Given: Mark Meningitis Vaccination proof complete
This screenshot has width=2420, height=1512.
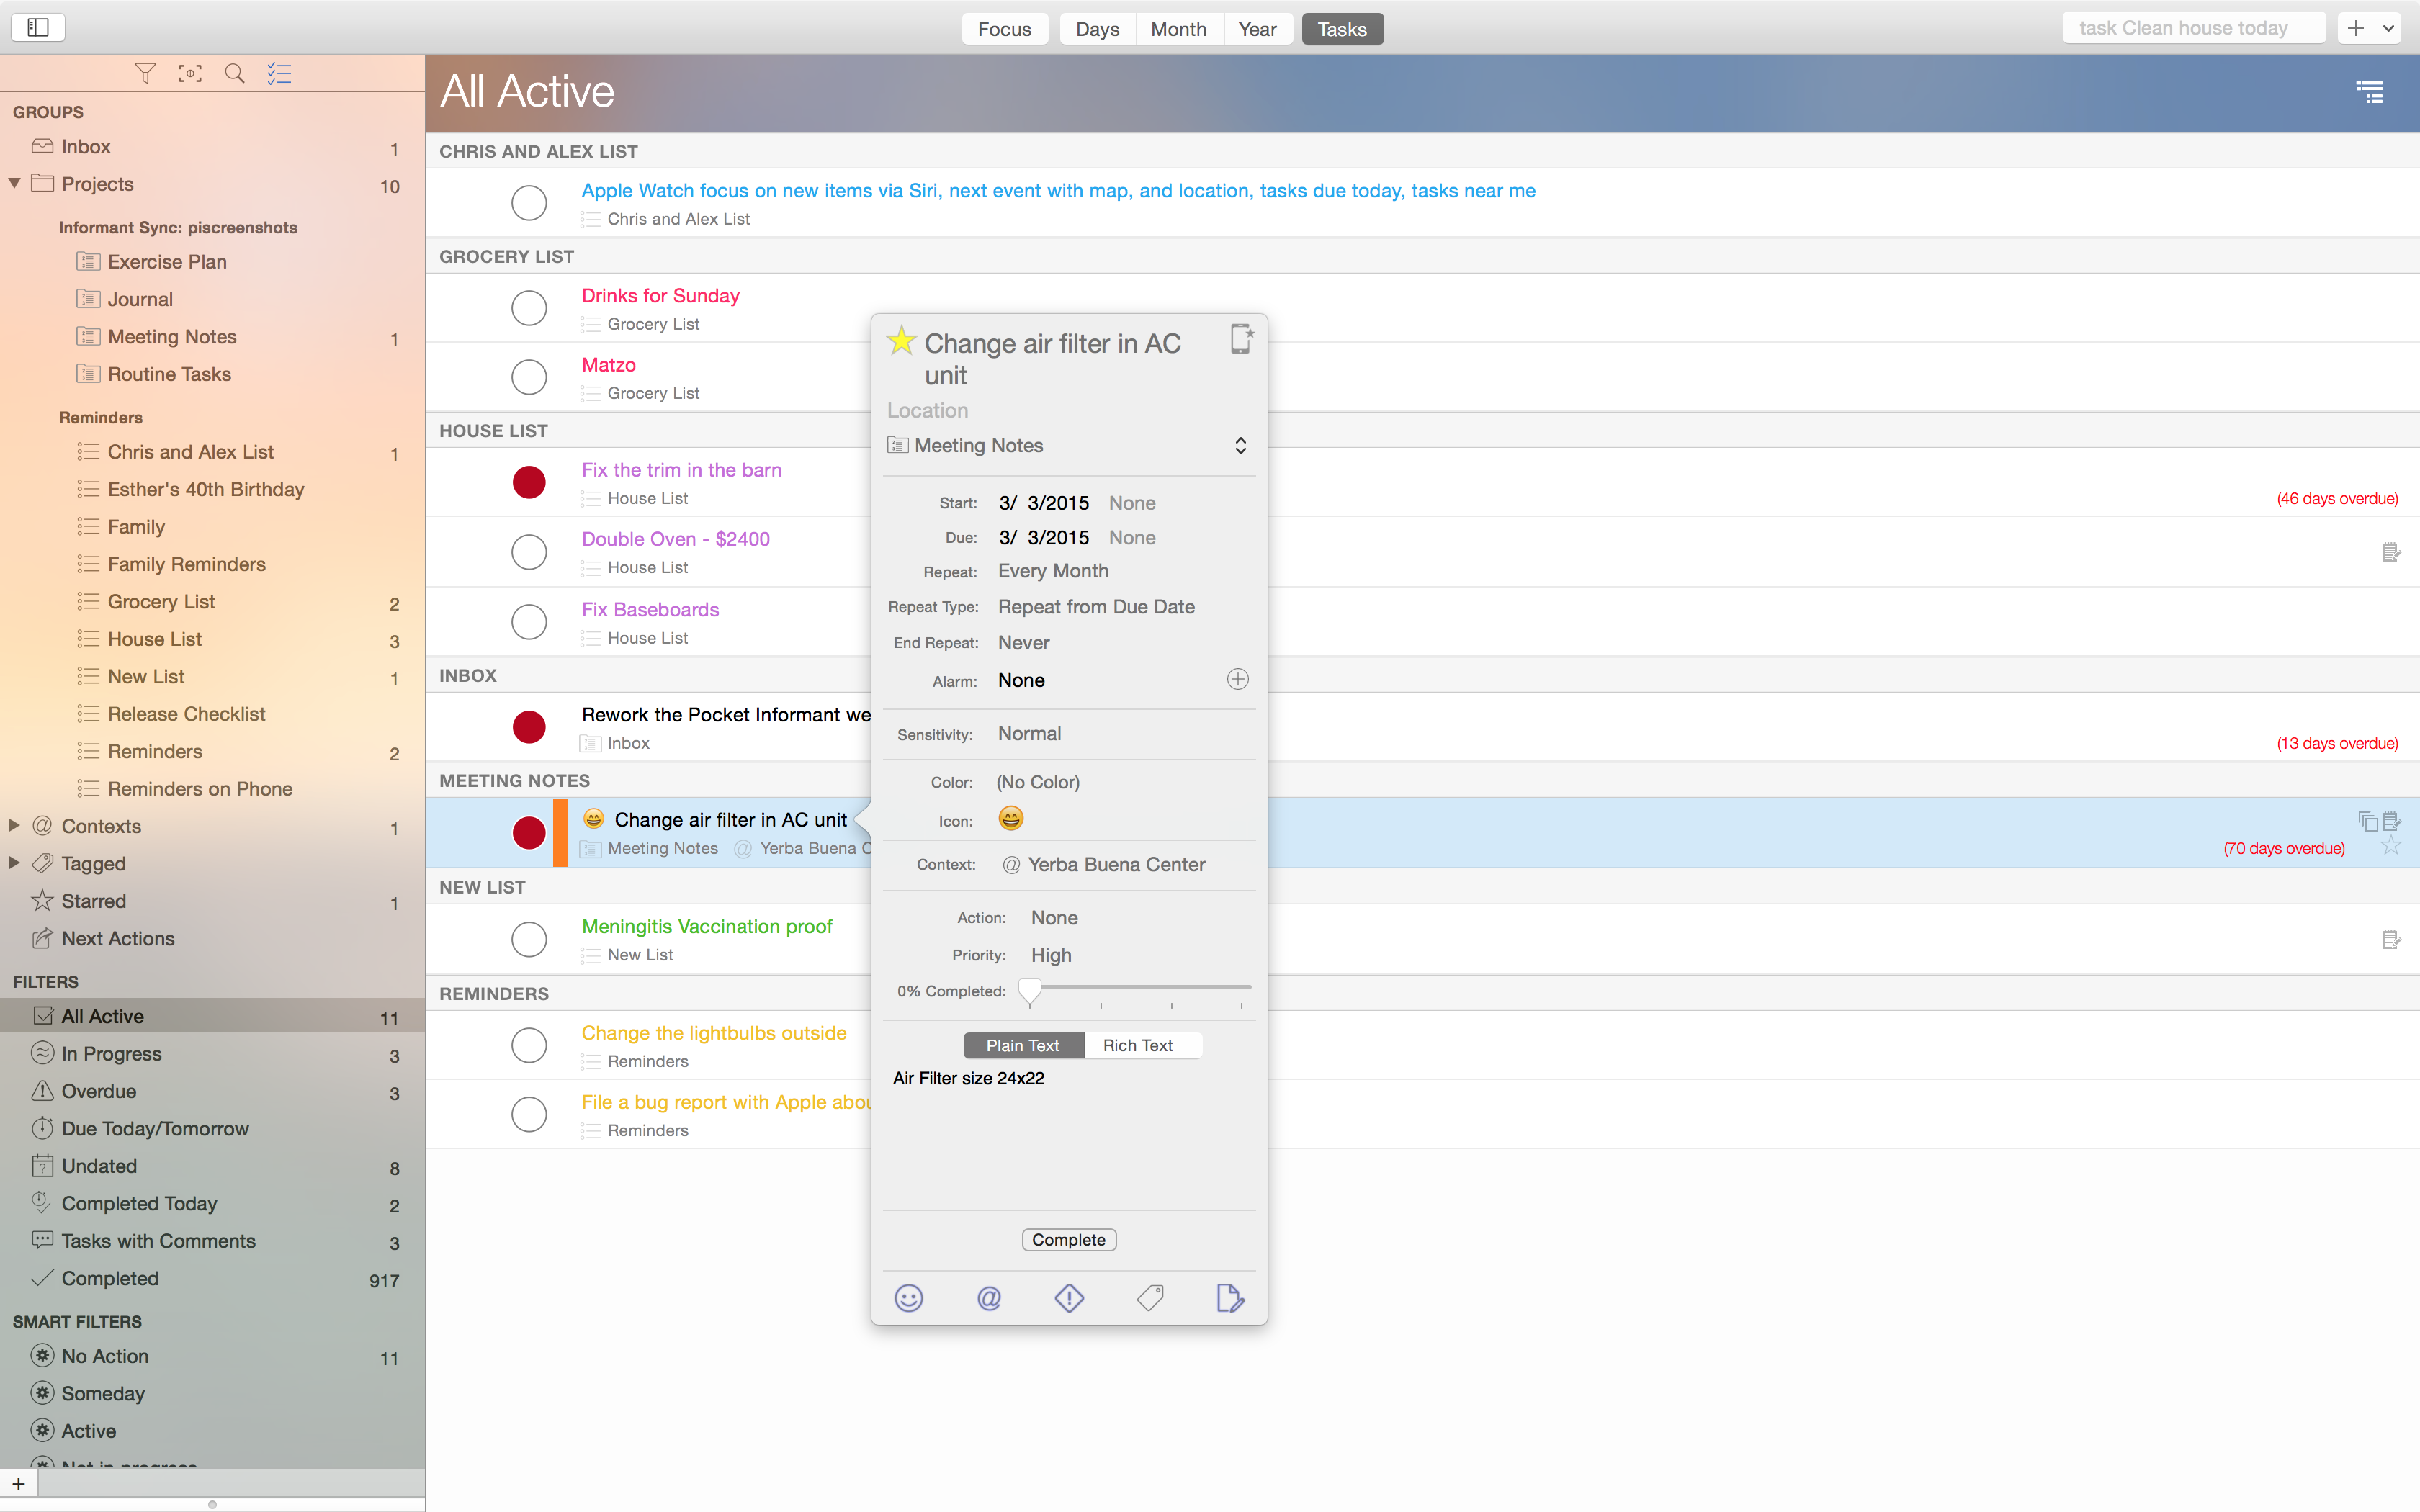Looking at the screenshot, I should 529,938.
